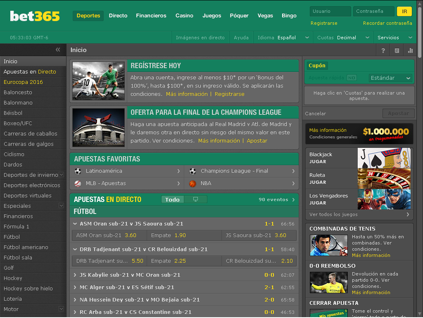Screen dimensions: 423x318
Task: Bet on CR Belouizdad at 2.10
Action: tap(259, 261)
